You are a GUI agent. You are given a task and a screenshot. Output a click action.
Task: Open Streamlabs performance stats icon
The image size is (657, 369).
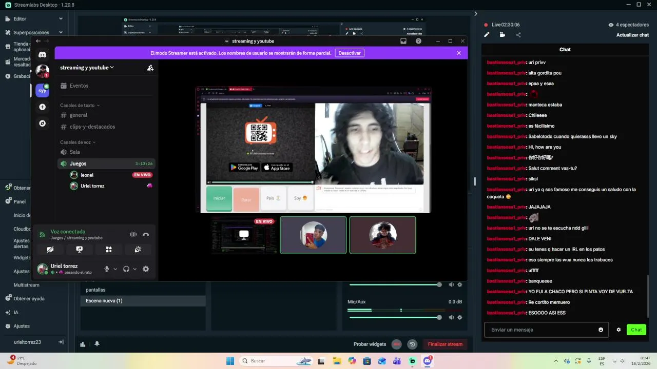tap(83, 344)
